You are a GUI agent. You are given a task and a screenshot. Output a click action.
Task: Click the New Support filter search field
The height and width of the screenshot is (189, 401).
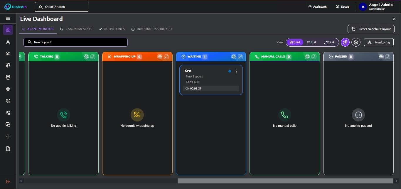coord(75,42)
